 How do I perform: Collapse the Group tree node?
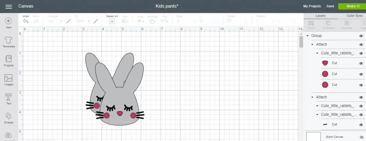coord(307,36)
